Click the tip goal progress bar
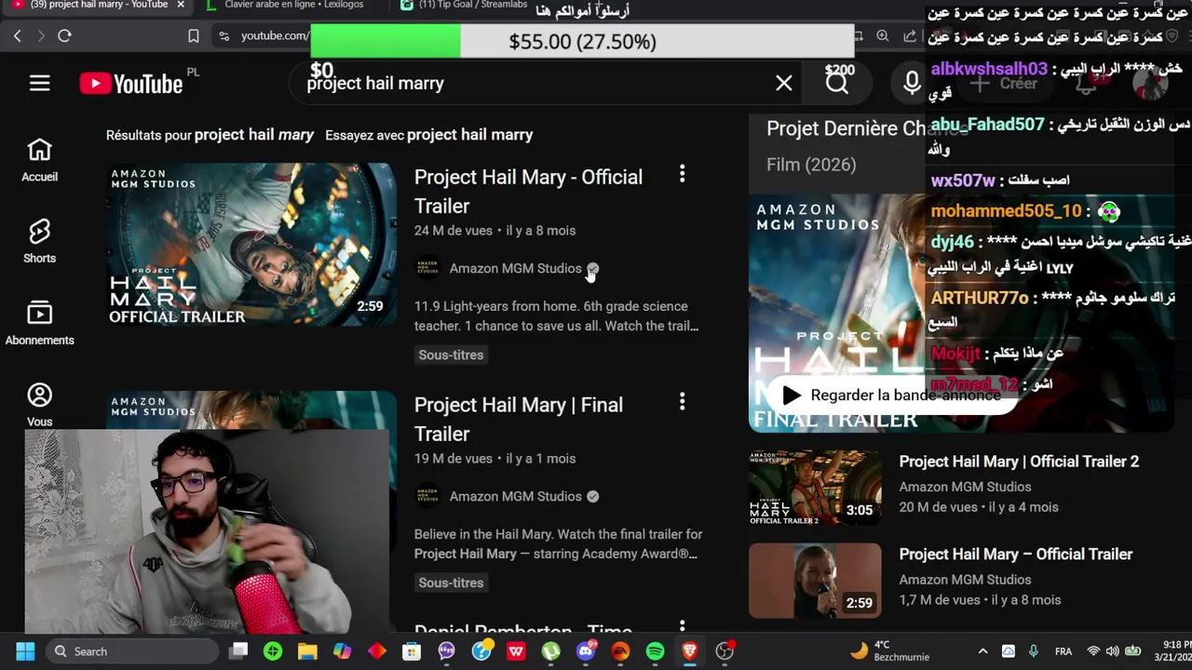This screenshot has height=670, width=1192. pos(582,42)
